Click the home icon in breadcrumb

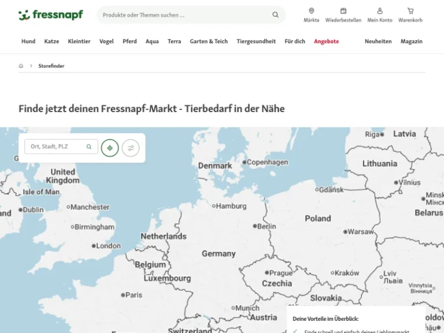point(21,66)
